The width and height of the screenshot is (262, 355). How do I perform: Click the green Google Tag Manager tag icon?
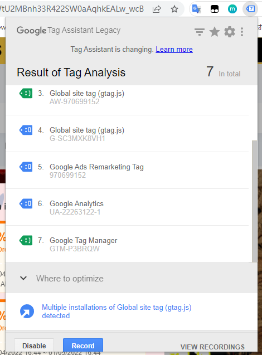coord(26,240)
